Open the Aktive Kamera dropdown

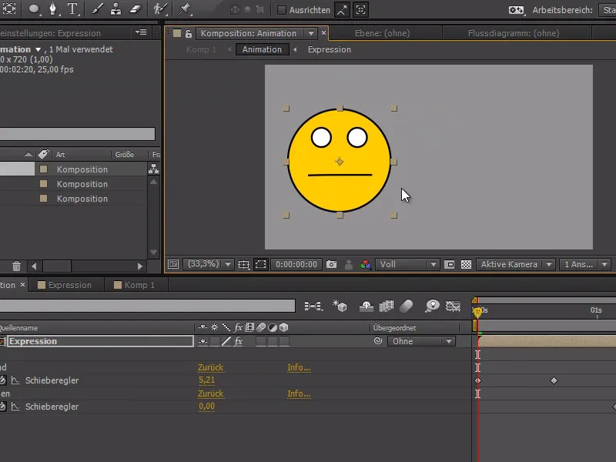515,264
